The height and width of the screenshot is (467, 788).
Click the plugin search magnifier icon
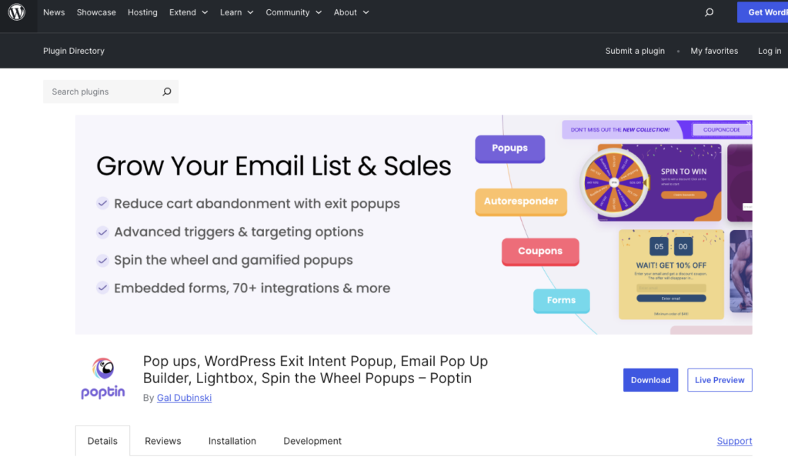(x=166, y=92)
